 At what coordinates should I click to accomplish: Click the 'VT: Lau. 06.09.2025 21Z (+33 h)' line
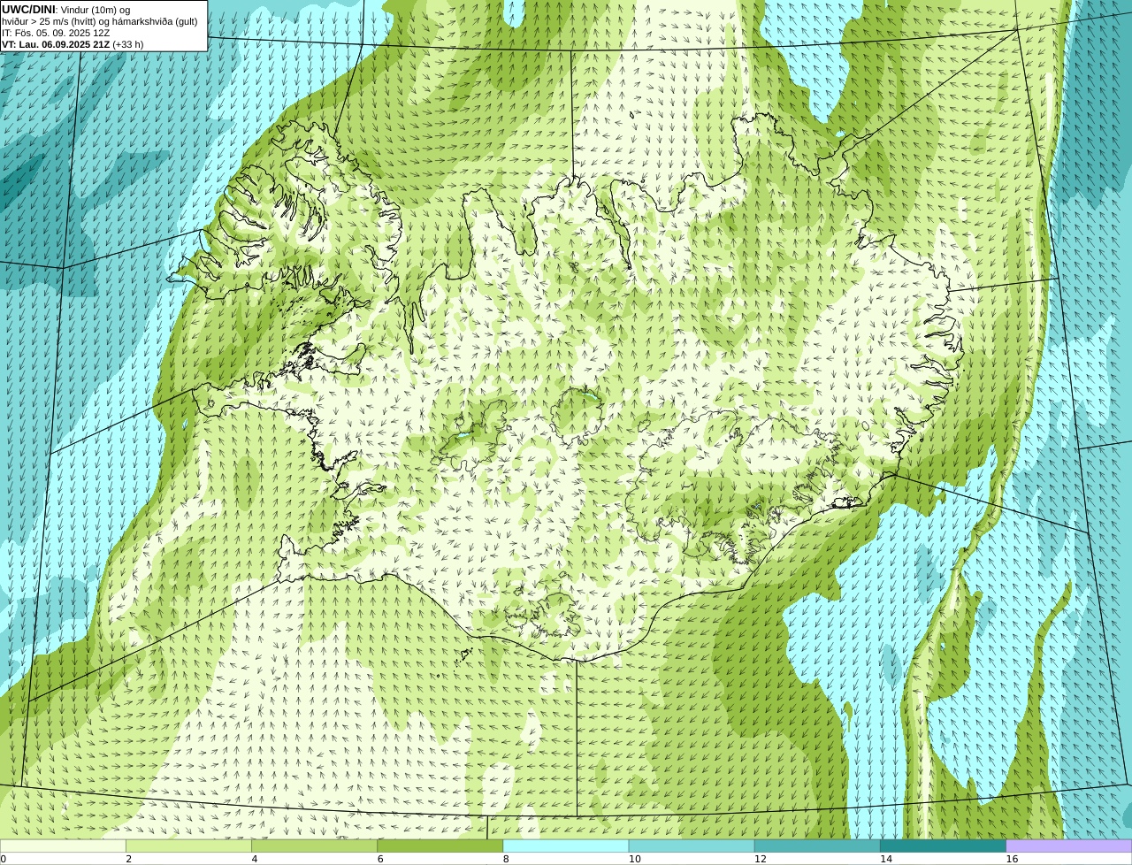[73, 44]
